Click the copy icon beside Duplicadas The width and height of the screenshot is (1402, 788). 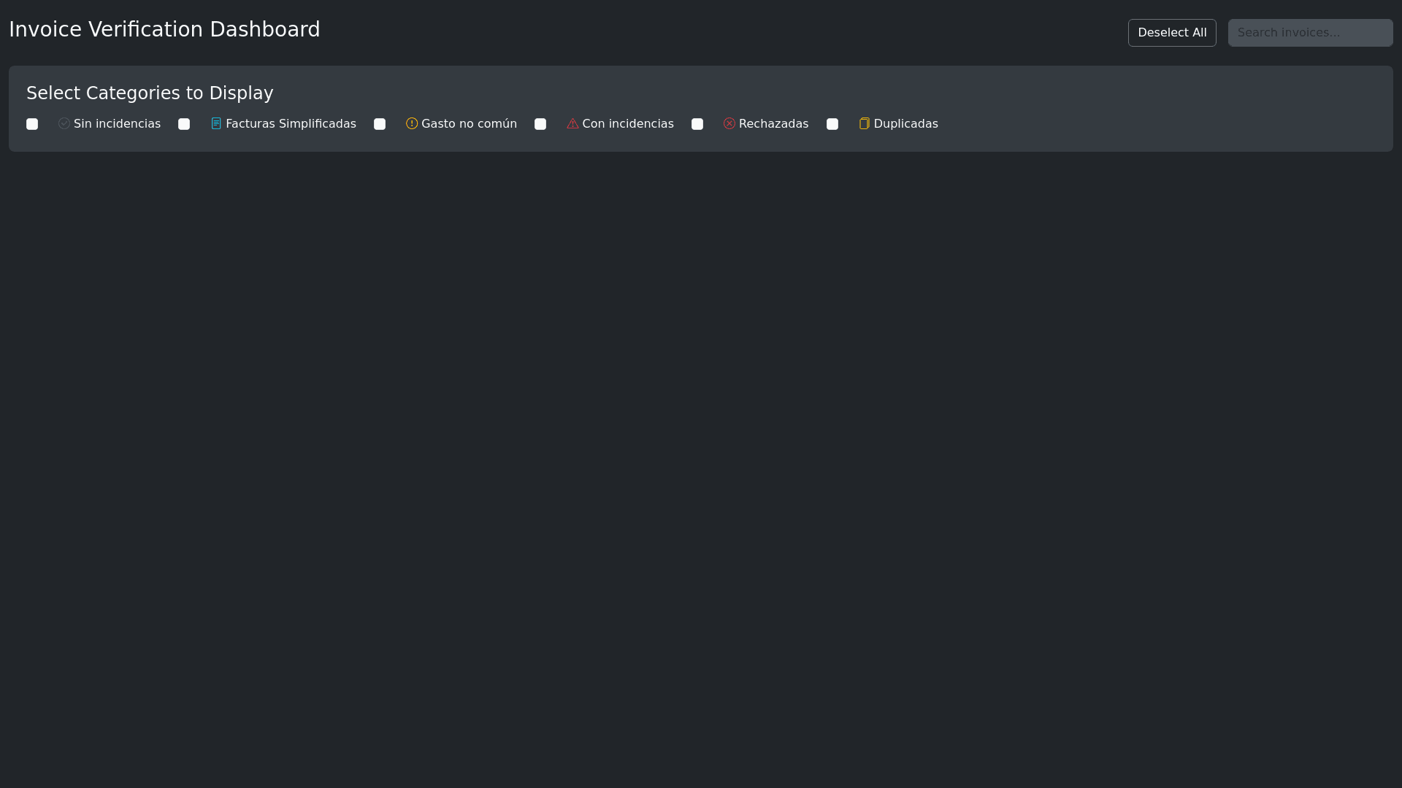tap(865, 123)
